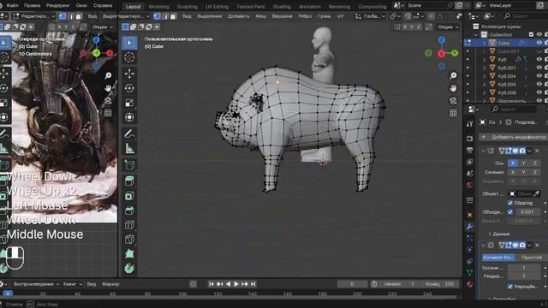
Task: Toggle Collection exclude checkbox in outliner
Action: [531, 34]
